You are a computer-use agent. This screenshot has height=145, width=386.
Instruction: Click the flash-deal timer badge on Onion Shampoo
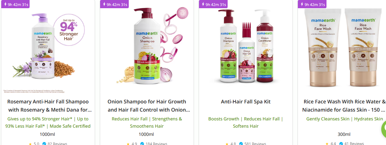114,4
